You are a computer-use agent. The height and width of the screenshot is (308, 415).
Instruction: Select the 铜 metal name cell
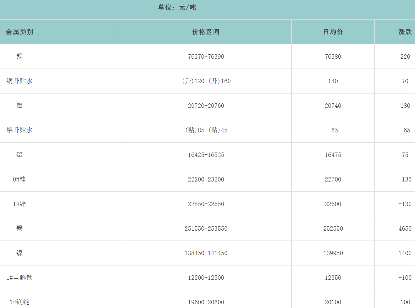19,56
